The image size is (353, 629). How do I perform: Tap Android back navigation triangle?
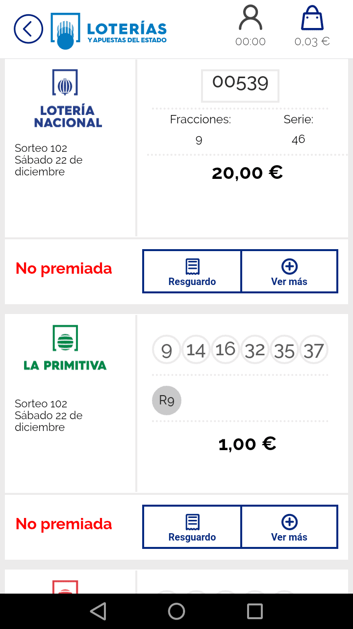(98, 611)
